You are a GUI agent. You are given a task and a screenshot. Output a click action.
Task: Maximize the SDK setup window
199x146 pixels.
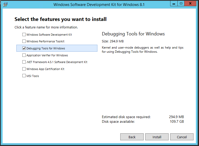click(181, 4)
